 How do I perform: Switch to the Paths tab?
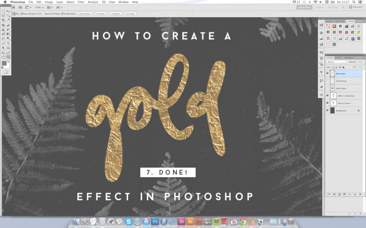pyautogui.click(x=339, y=58)
